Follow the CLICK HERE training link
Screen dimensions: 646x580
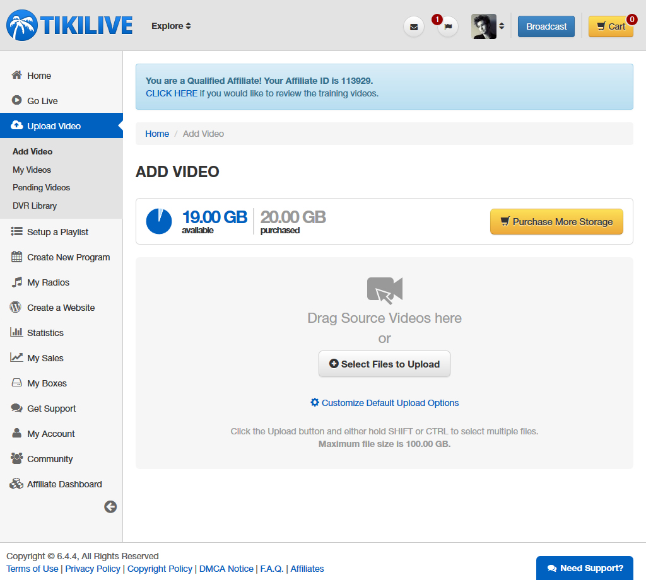[x=172, y=93]
